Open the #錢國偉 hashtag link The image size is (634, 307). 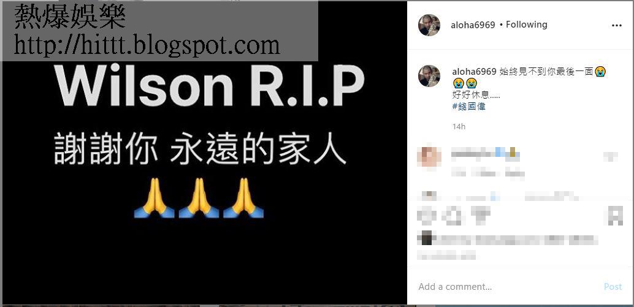[x=468, y=107]
